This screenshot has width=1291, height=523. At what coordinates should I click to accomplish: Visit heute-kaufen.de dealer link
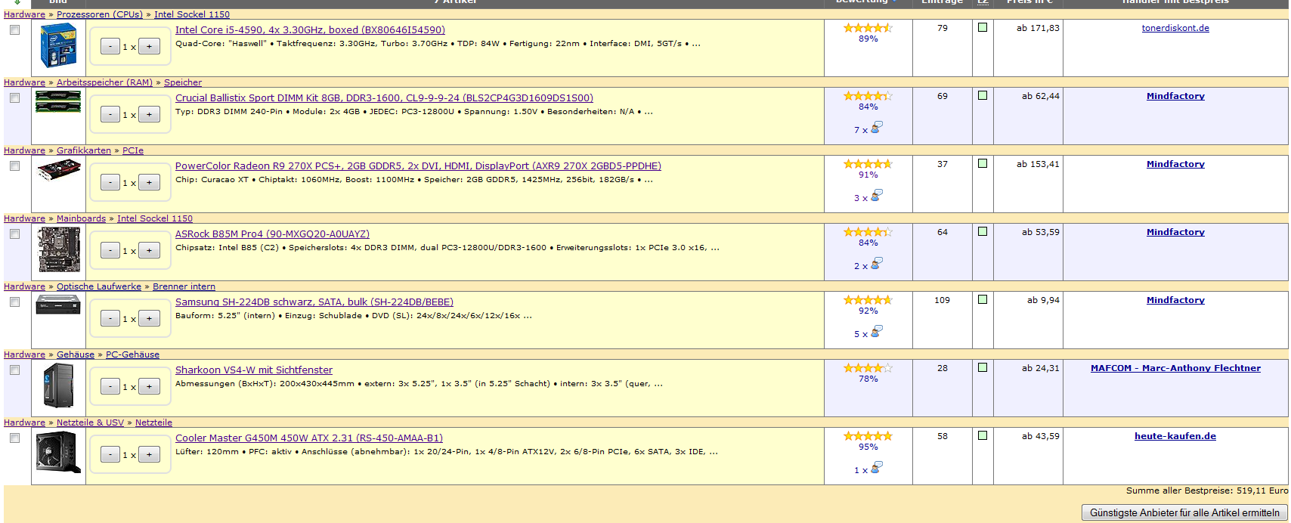tap(1175, 436)
